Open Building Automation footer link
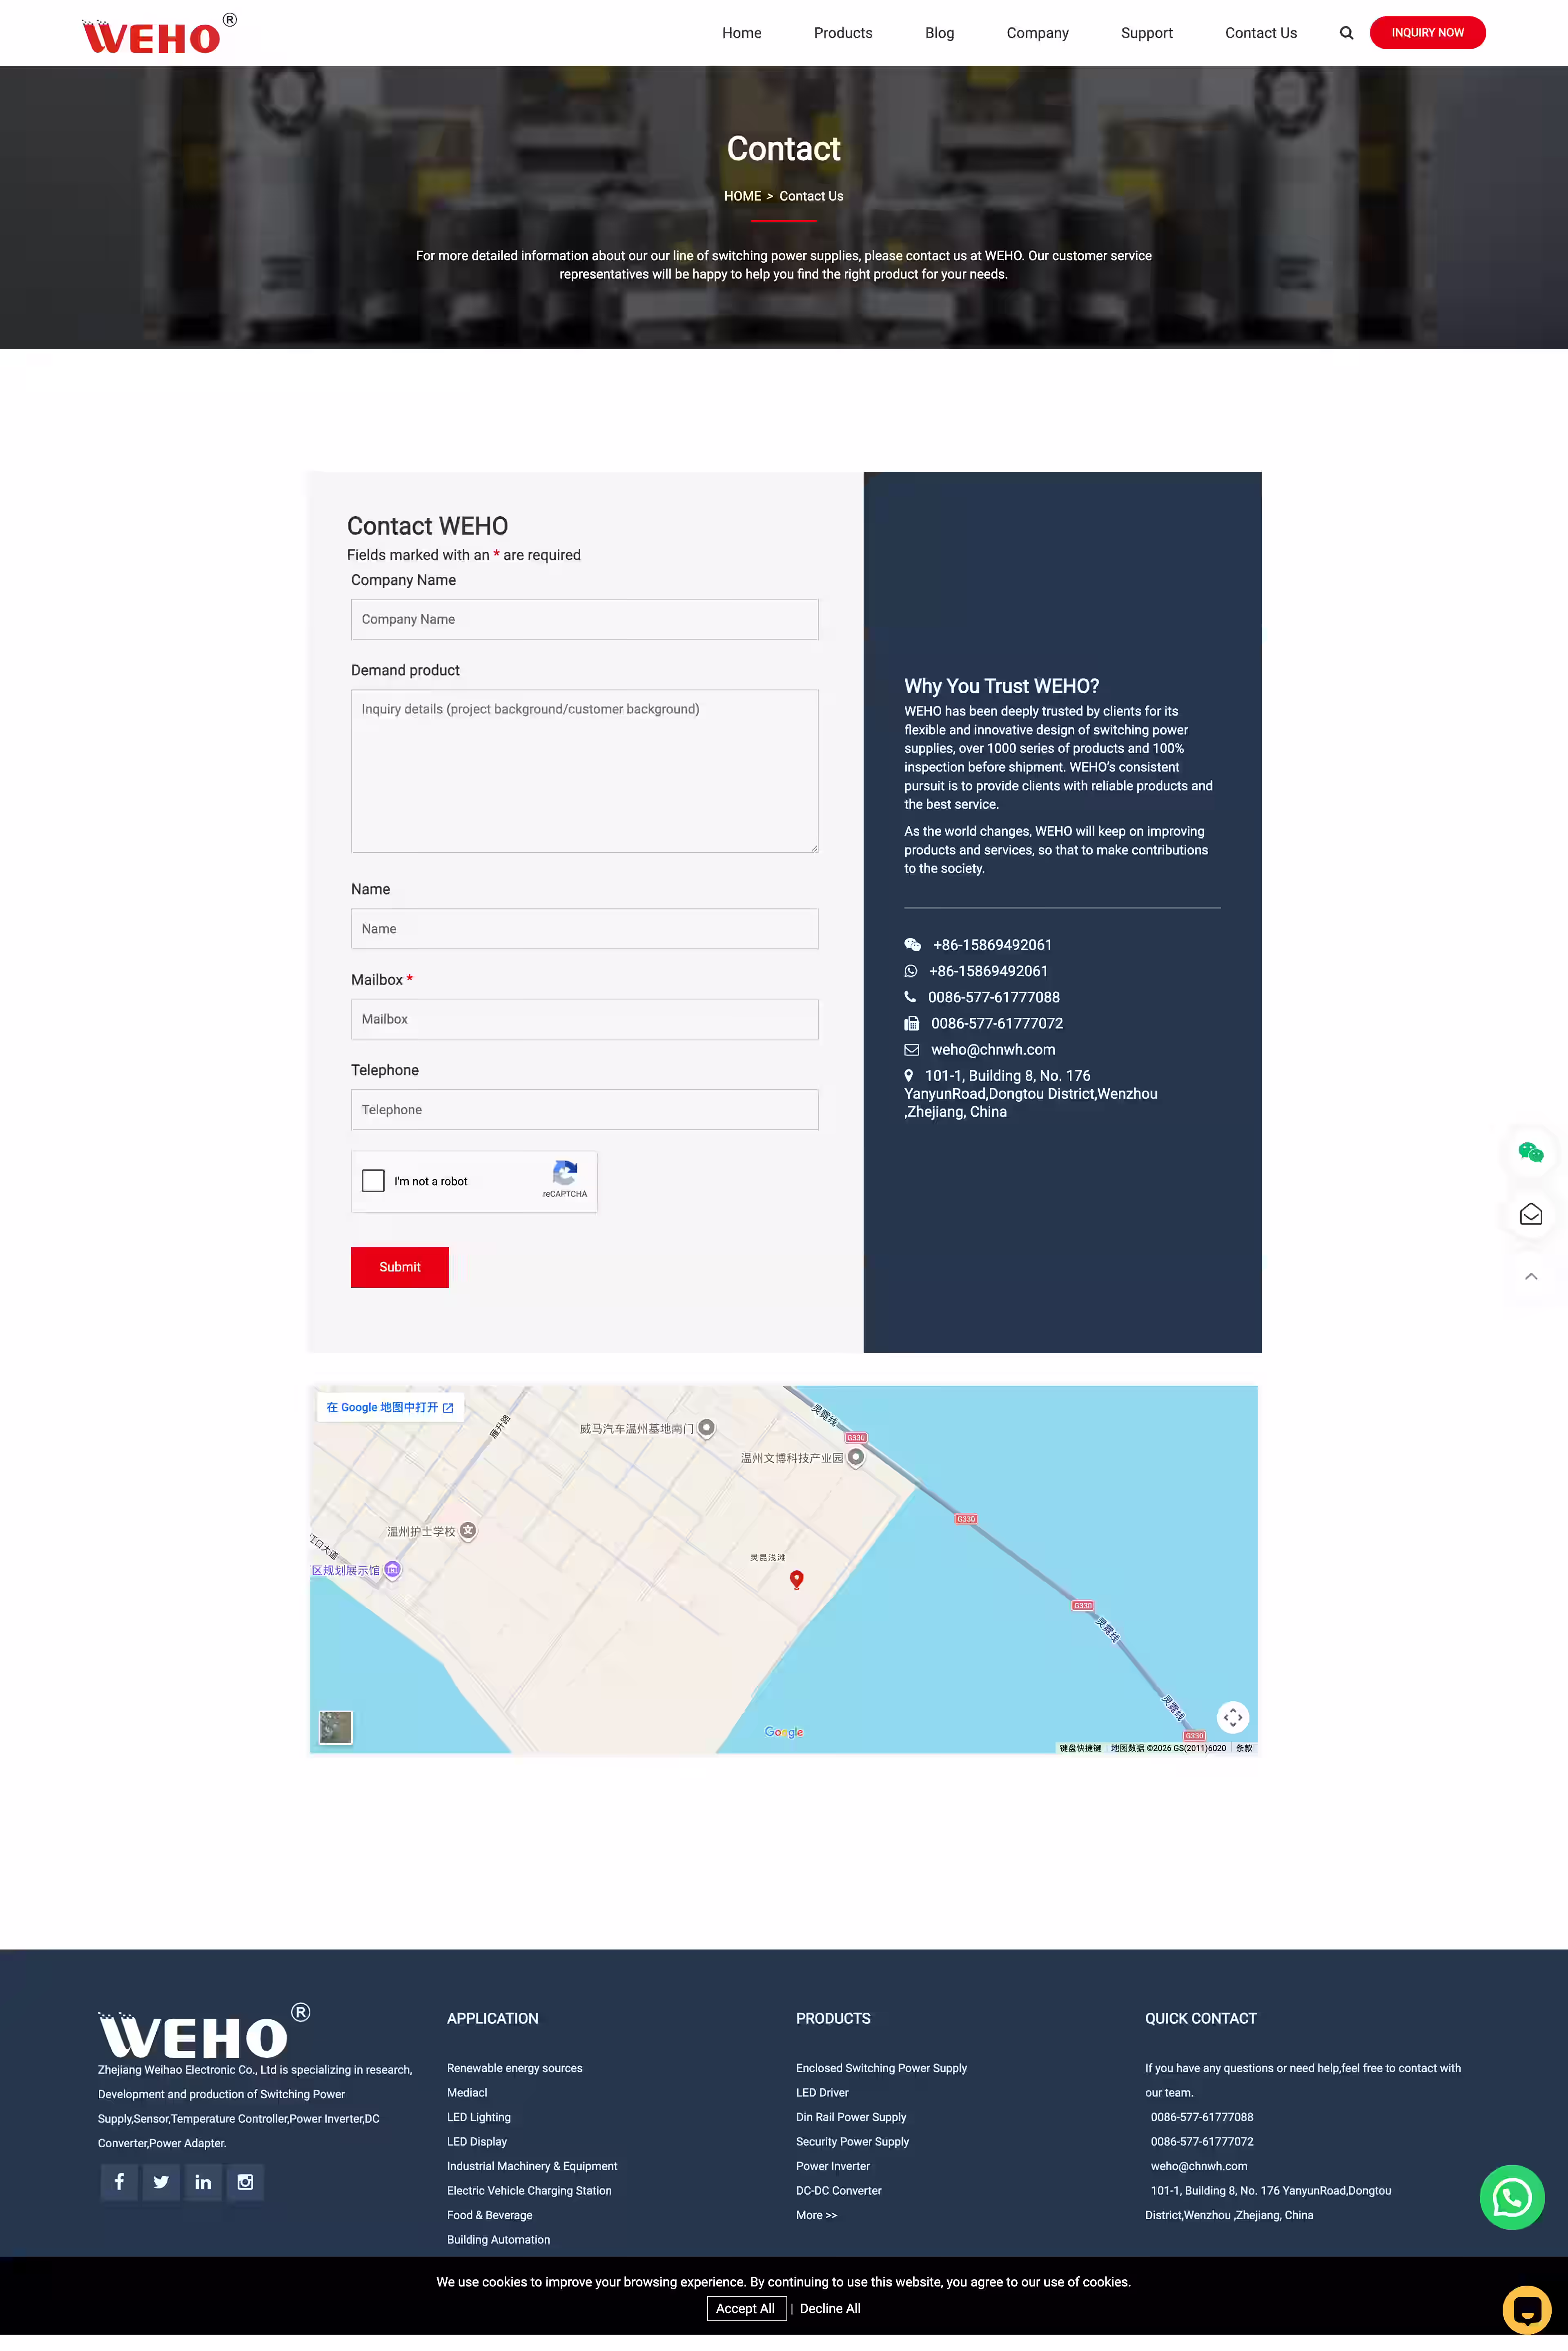 click(498, 2240)
